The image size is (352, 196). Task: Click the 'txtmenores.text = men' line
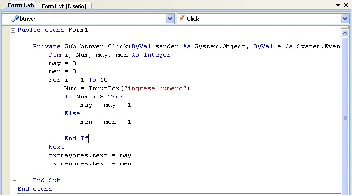90,163
